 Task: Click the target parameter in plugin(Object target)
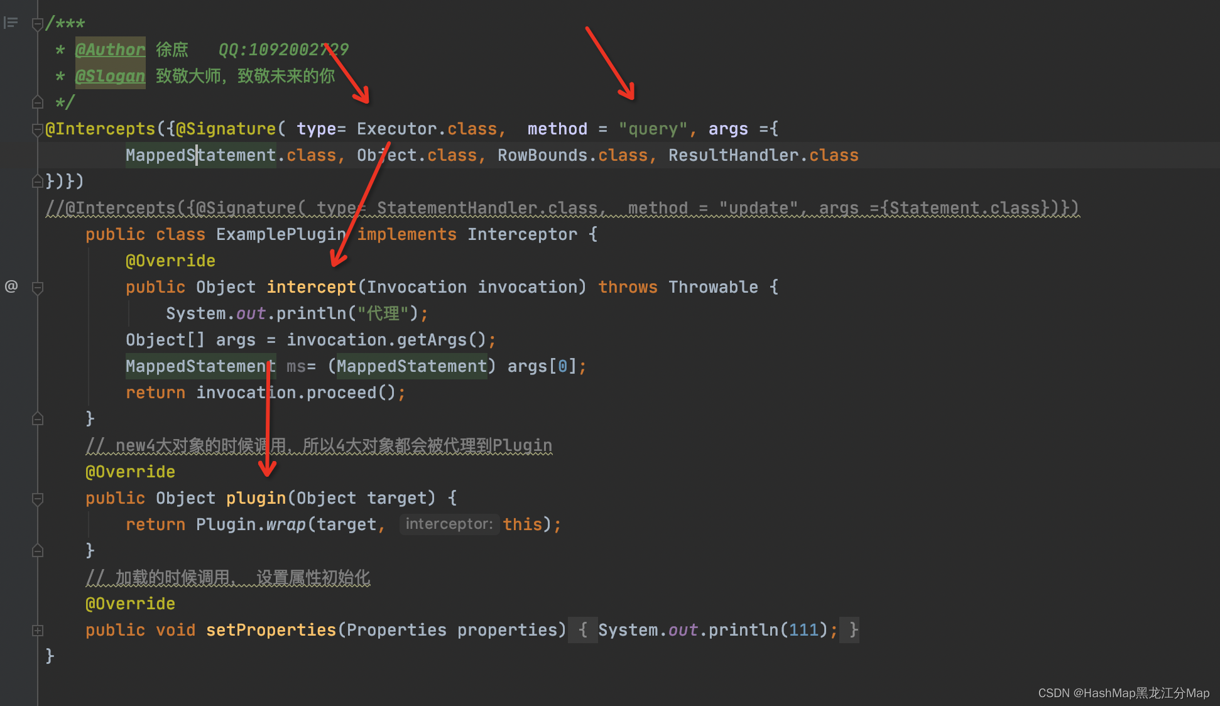pos(396,498)
